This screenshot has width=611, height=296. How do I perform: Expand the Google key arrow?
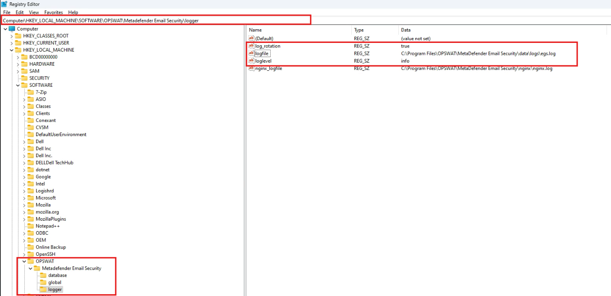[24, 177]
